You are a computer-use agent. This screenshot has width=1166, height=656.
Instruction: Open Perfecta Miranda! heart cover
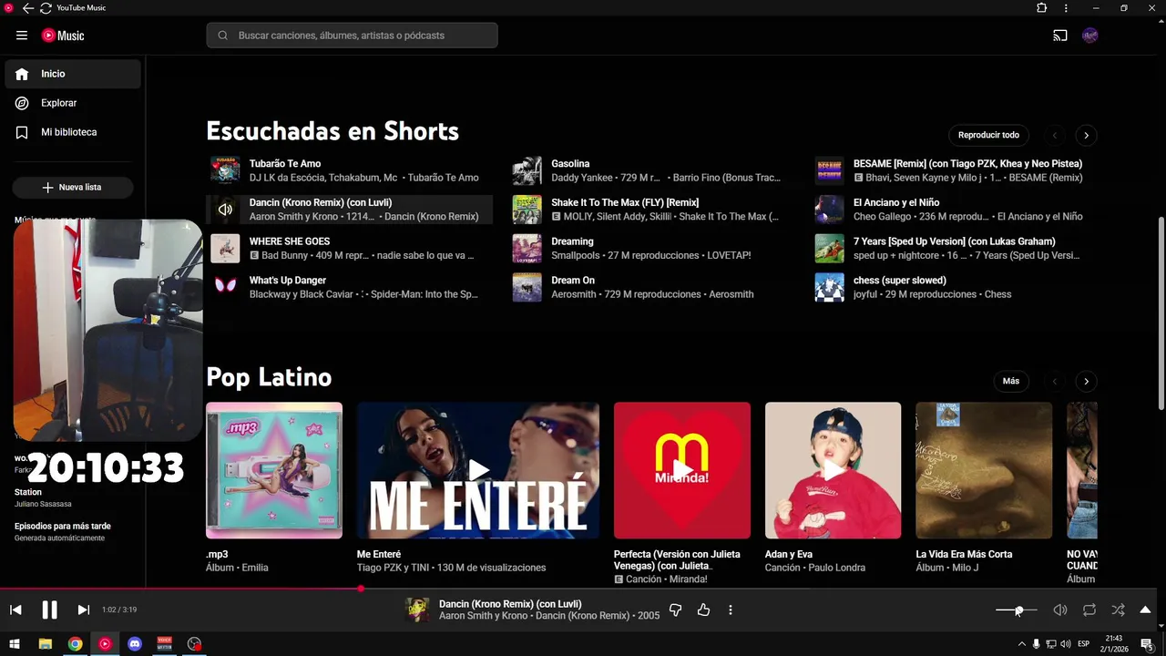point(682,470)
